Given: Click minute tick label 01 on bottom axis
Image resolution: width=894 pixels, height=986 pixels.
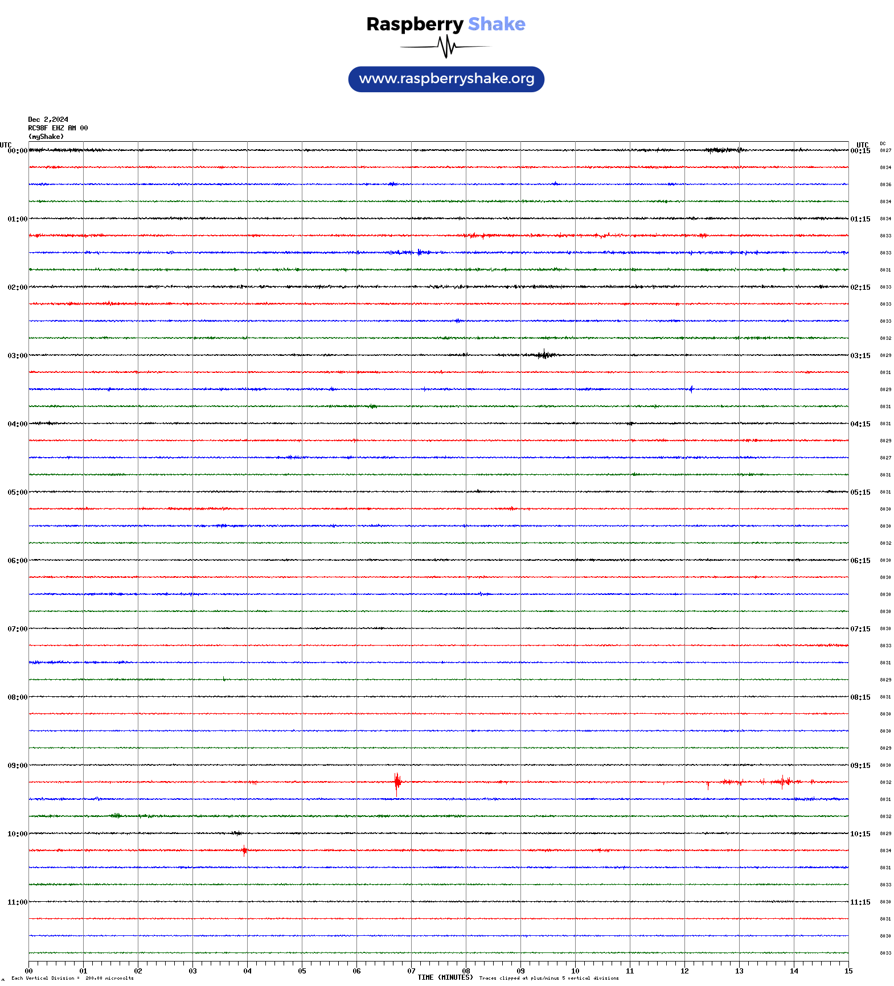Looking at the screenshot, I should click(83, 971).
